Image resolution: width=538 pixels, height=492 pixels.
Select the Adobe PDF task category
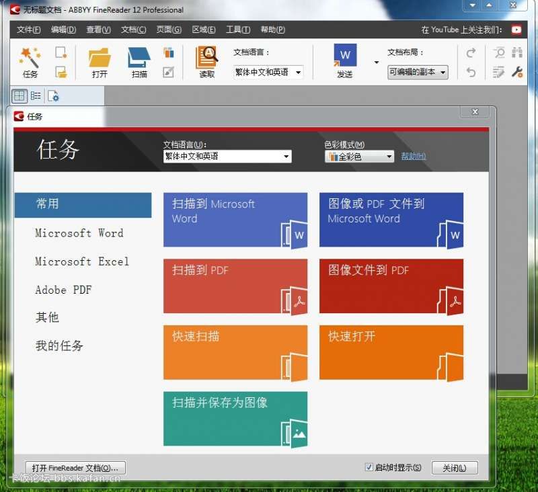coord(63,290)
